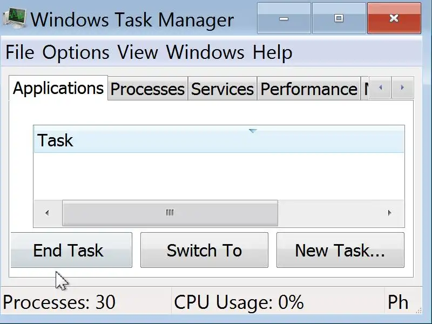Minimize the Task Manager window

[284, 18]
